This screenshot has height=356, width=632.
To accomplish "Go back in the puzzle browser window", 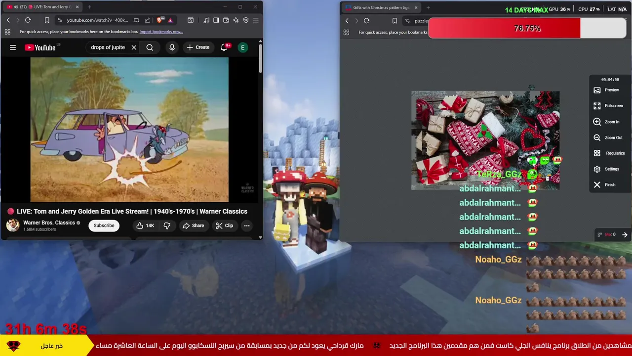I will pyautogui.click(x=347, y=21).
